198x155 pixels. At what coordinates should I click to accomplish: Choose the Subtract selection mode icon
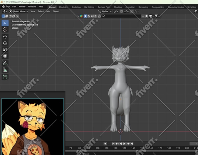coord(10,16)
